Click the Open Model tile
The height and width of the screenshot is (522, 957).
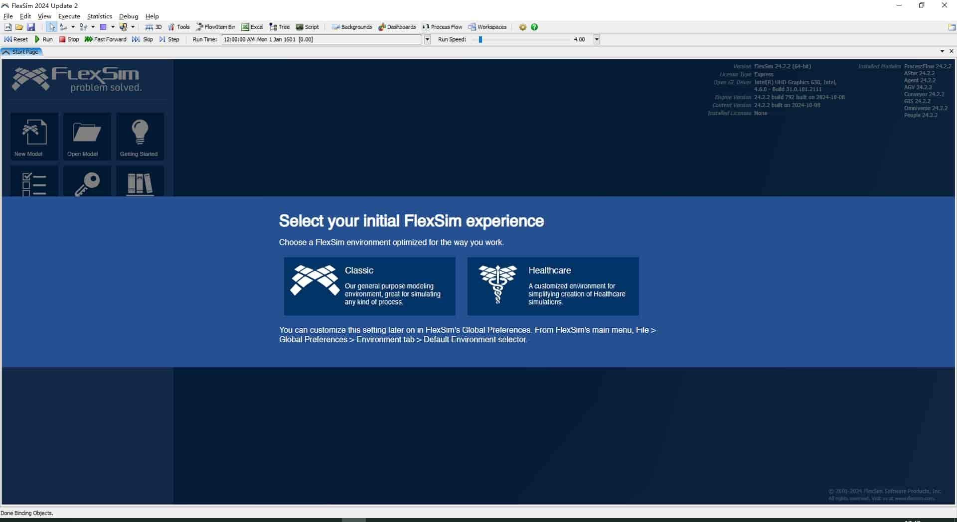(x=87, y=136)
